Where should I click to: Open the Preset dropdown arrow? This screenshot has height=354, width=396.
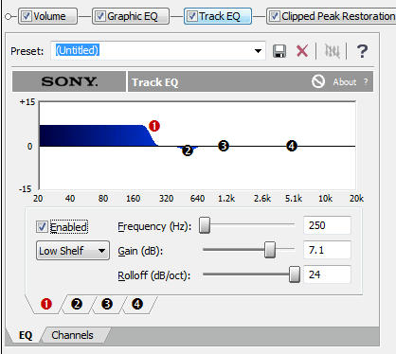(258, 51)
